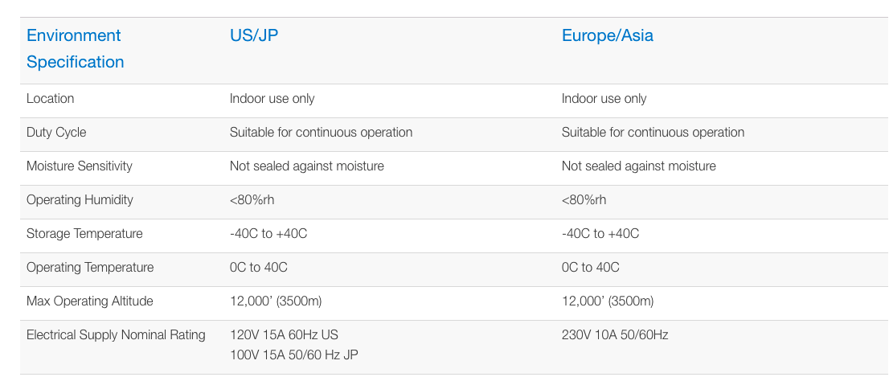
Task: Click the Operating Humidity label
Action: (x=80, y=200)
